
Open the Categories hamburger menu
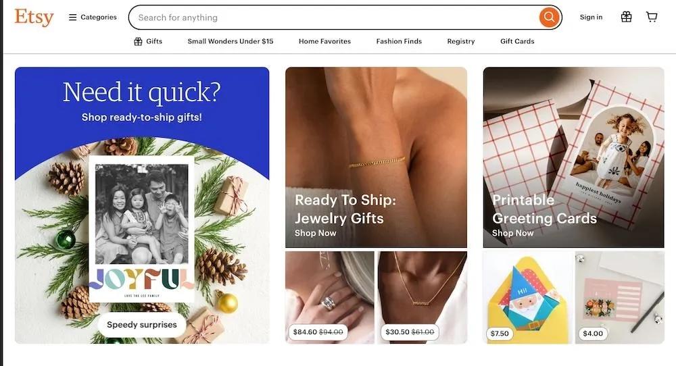(93, 18)
